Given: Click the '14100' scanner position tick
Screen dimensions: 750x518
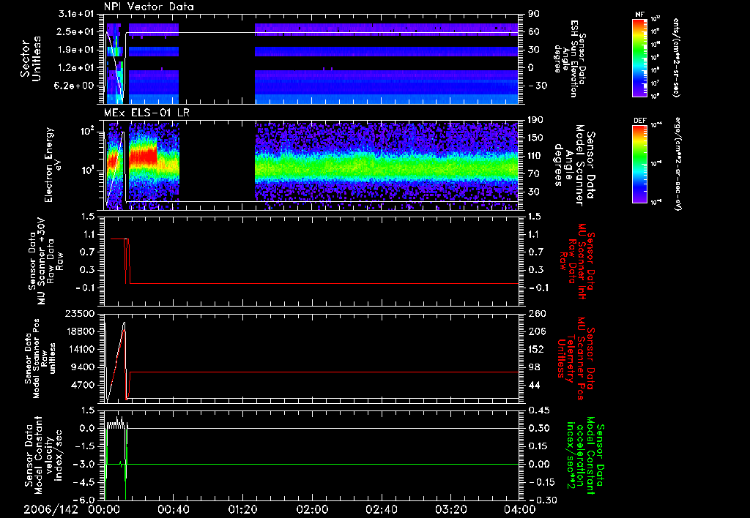Looking at the screenshot, I should tap(80, 349).
